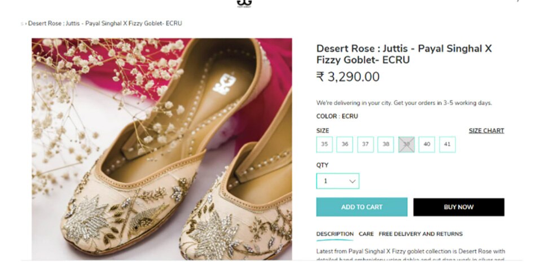Click the crossed-out unavailable size box
536x269 pixels.
click(406, 144)
